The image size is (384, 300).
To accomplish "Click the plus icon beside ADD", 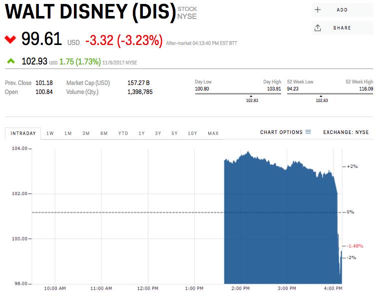I will tap(318, 9).
